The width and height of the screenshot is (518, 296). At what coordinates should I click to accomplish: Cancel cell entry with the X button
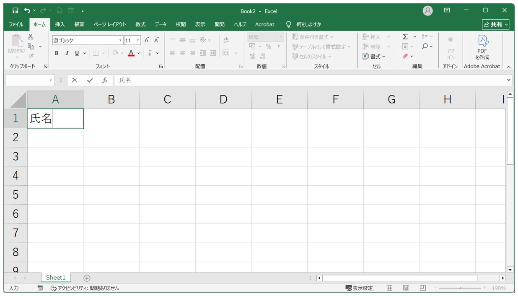click(x=75, y=80)
